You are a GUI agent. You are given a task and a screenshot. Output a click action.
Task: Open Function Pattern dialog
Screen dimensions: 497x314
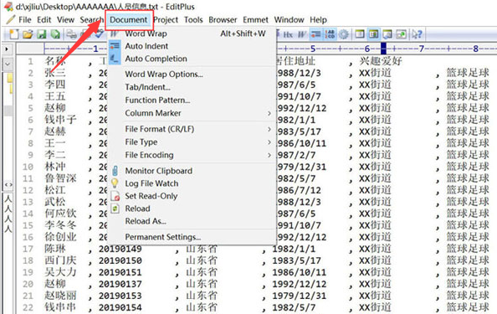tap(192, 100)
